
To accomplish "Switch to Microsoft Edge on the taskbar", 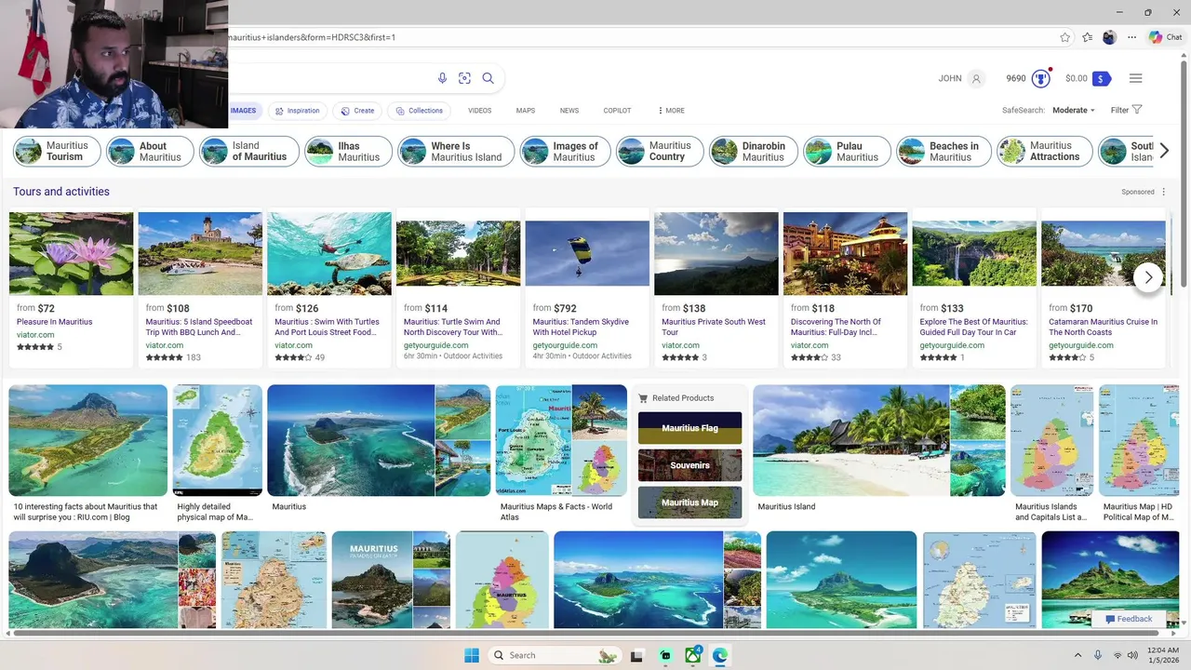I will click(x=720, y=655).
